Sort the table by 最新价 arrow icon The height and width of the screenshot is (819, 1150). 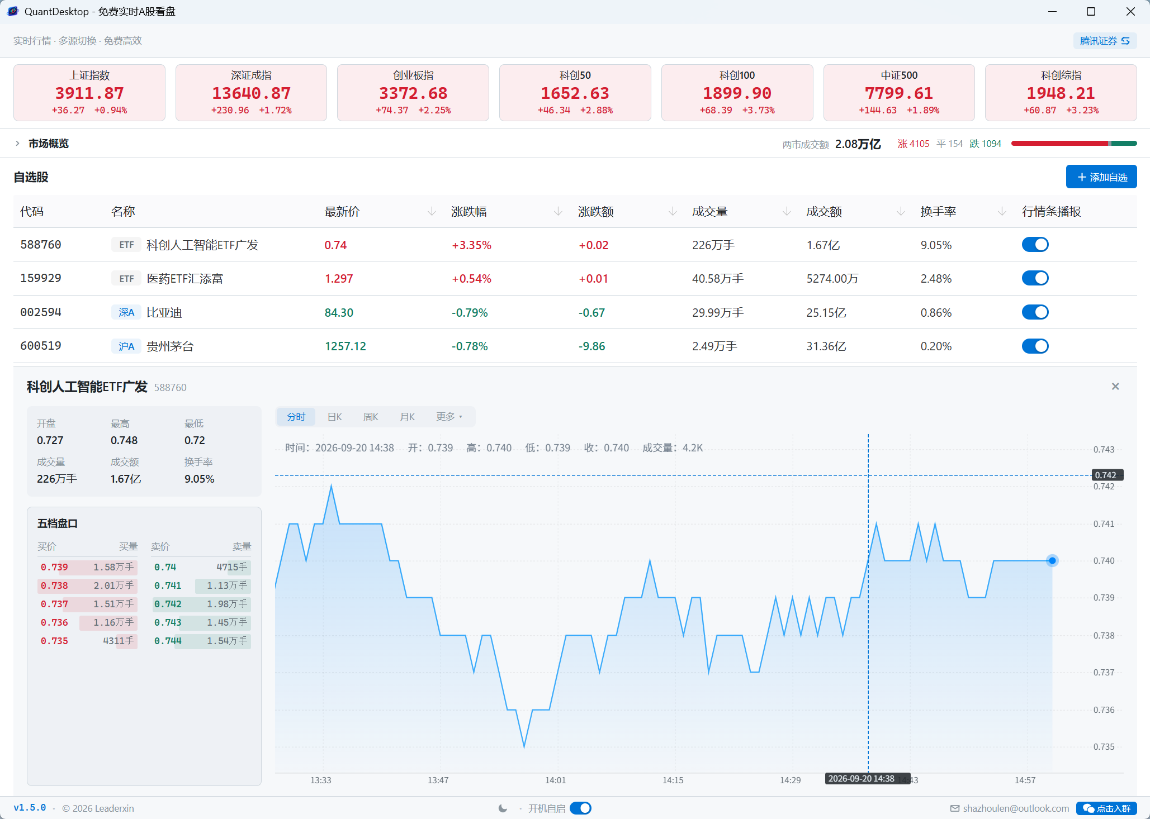pyautogui.click(x=432, y=212)
